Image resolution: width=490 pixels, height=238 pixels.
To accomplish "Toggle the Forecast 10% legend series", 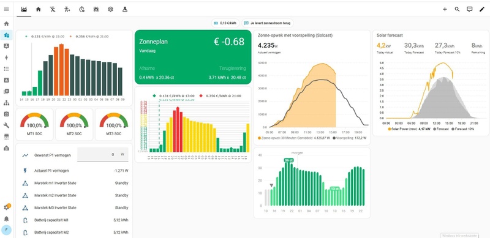I will [x=463, y=128].
